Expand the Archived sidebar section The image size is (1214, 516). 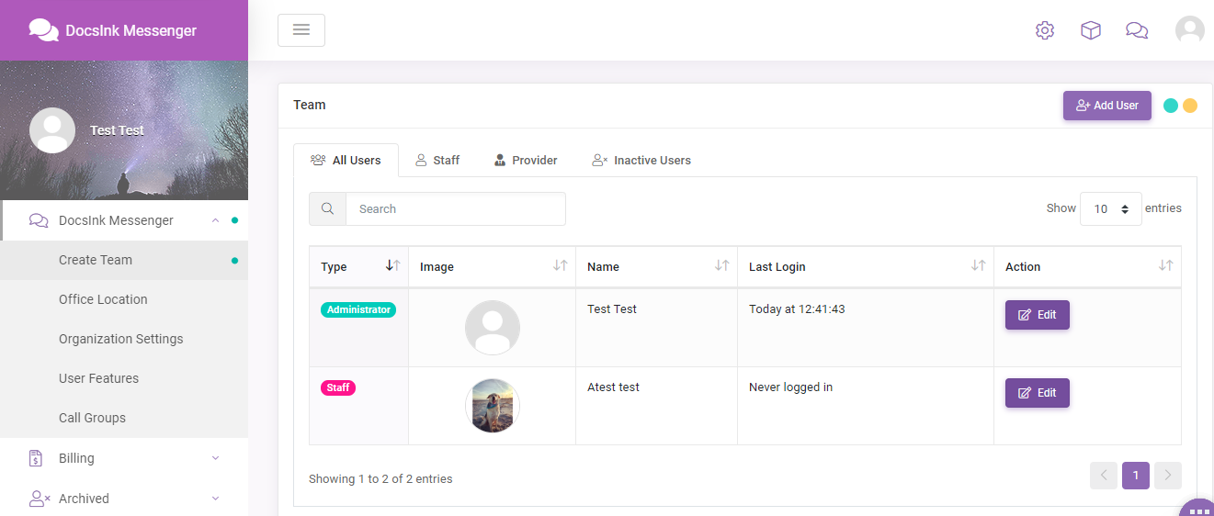pos(124,499)
